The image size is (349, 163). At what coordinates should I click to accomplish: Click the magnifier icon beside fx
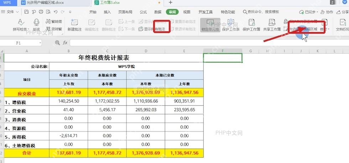pos(57,43)
